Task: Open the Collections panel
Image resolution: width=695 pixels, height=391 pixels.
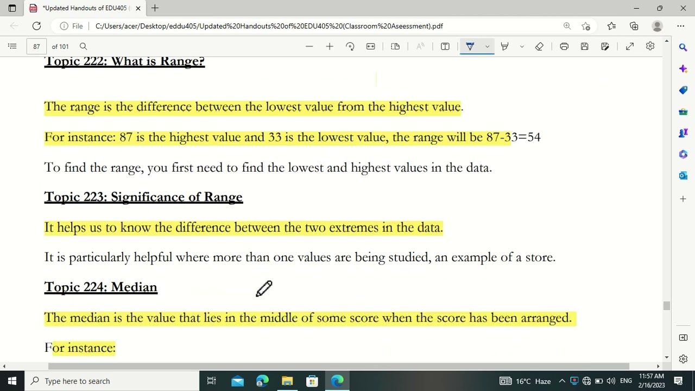Action: [634, 26]
